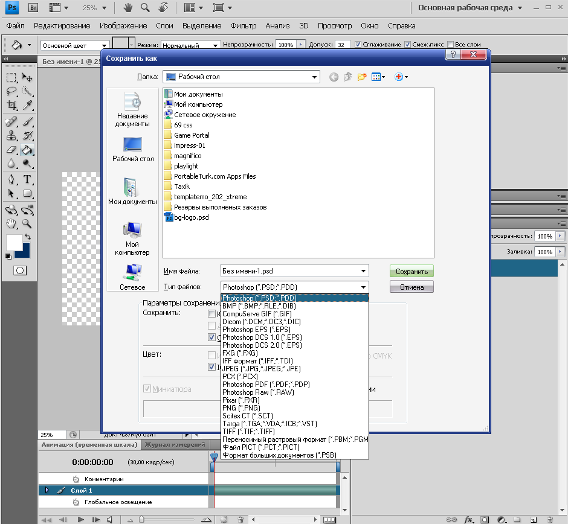
Task: Expand Слой 1 in animation timeline
Action: click(47, 490)
